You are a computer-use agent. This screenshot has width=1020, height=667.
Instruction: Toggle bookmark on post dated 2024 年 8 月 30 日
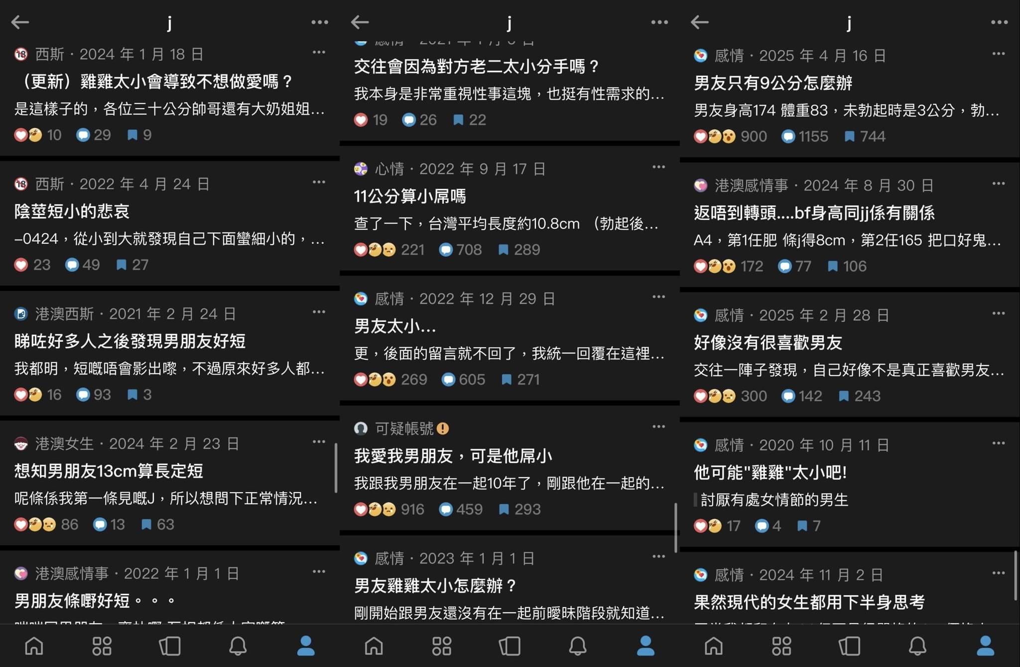pos(832,267)
